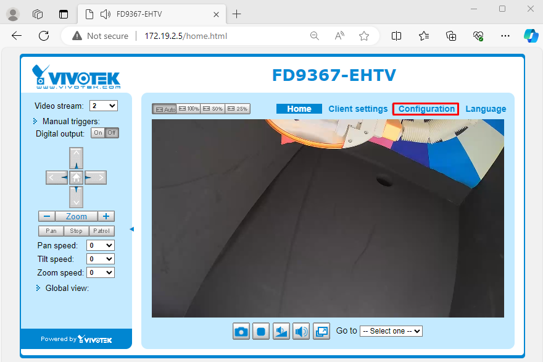The height and width of the screenshot is (362, 543).
Task: Open the Go to Select one dropdown
Action: pos(391,331)
